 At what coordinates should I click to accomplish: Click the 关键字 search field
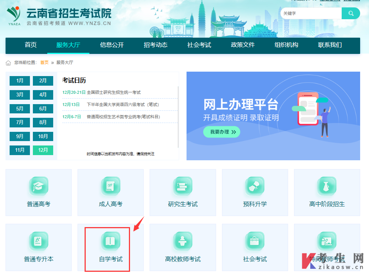[311, 13]
